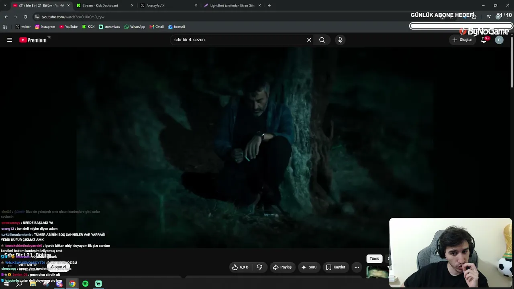Select the Tümü filter chip
The image size is (514, 289).
coord(374,258)
